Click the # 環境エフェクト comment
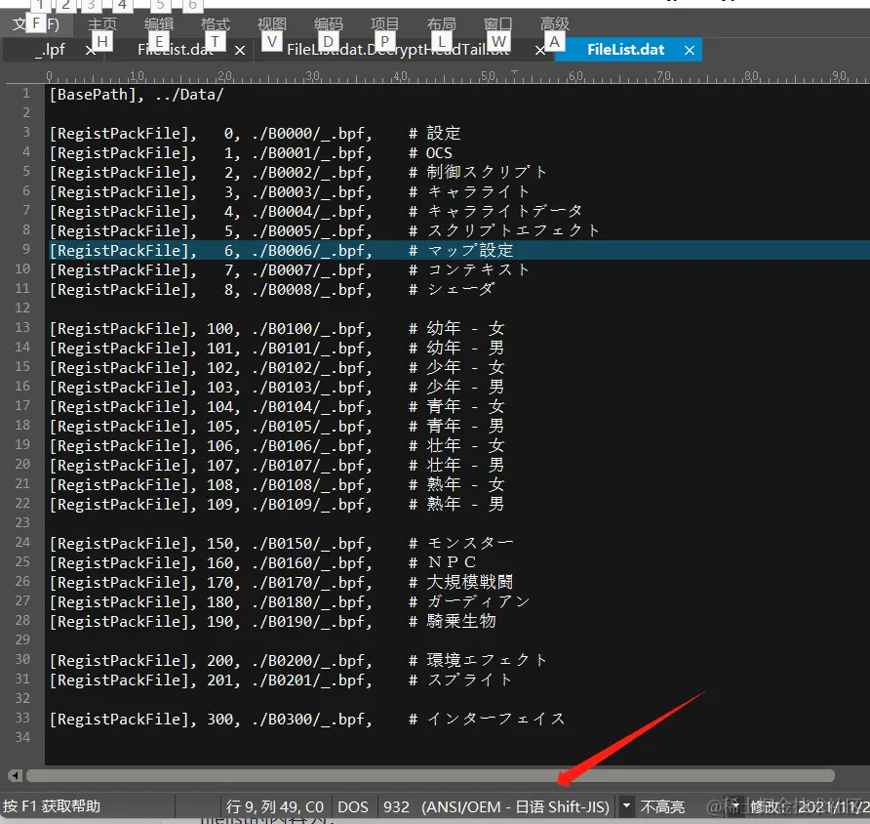 478,660
